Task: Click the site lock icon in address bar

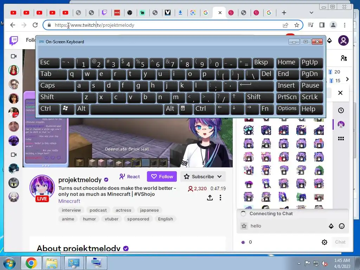Action: [x=49, y=25]
